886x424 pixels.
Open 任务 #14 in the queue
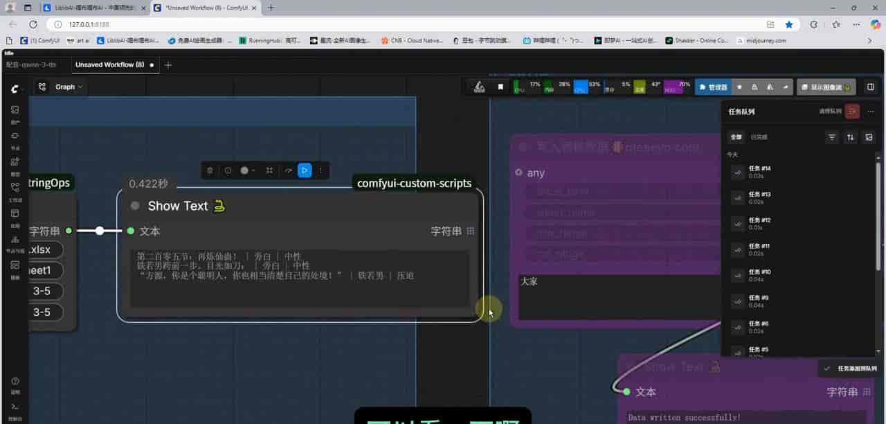coord(800,172)
